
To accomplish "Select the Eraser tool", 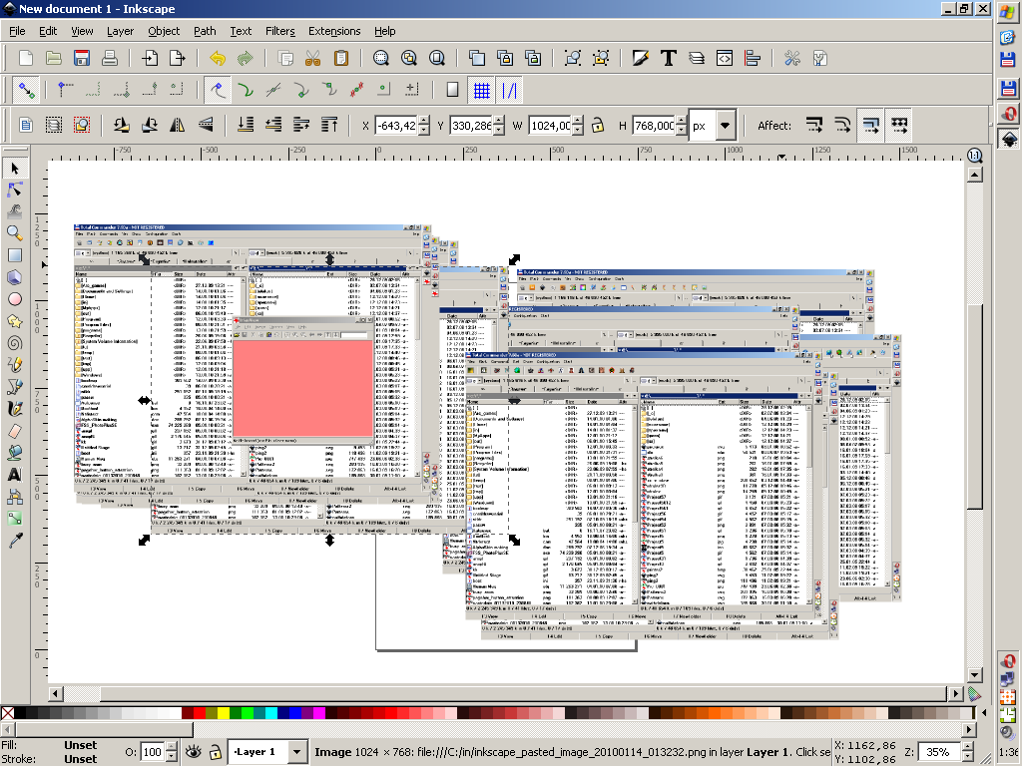I will tap(15, 431).
